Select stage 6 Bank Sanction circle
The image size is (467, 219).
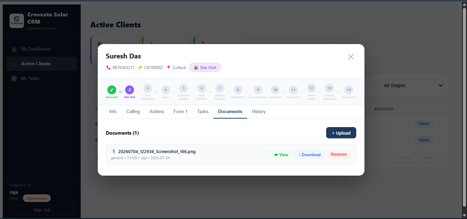pos(202,88)
